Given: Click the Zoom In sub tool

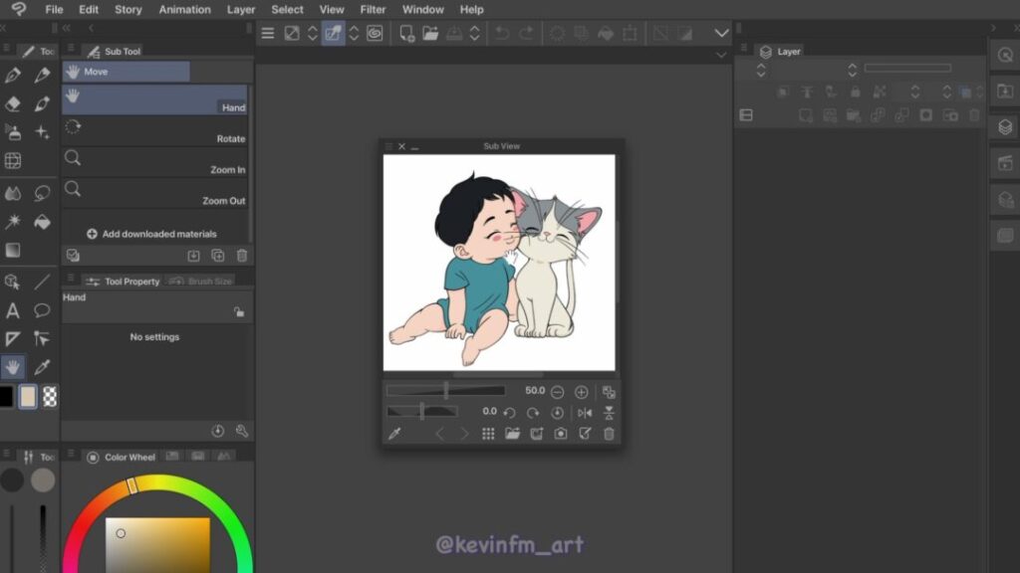Looking at the screenshot, I should 154,163.
